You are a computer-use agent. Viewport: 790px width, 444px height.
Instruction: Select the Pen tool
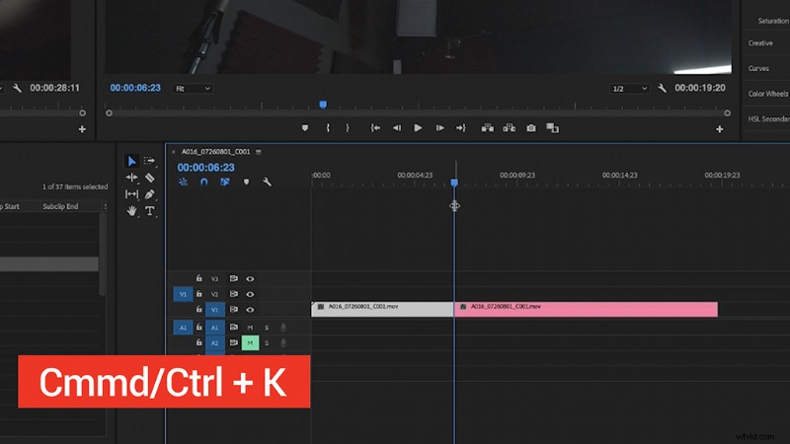click(150, 193)
